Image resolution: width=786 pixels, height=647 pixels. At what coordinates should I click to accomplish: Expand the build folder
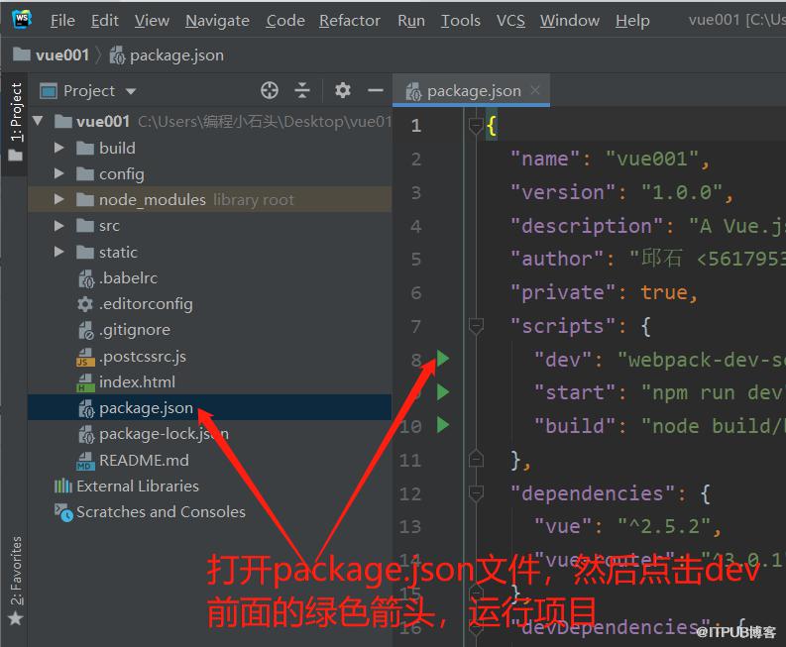(x=59, y=148)
